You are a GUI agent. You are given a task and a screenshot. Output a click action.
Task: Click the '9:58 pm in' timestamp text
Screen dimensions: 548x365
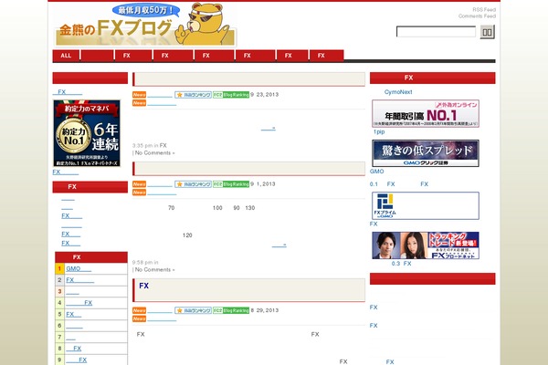145,262
